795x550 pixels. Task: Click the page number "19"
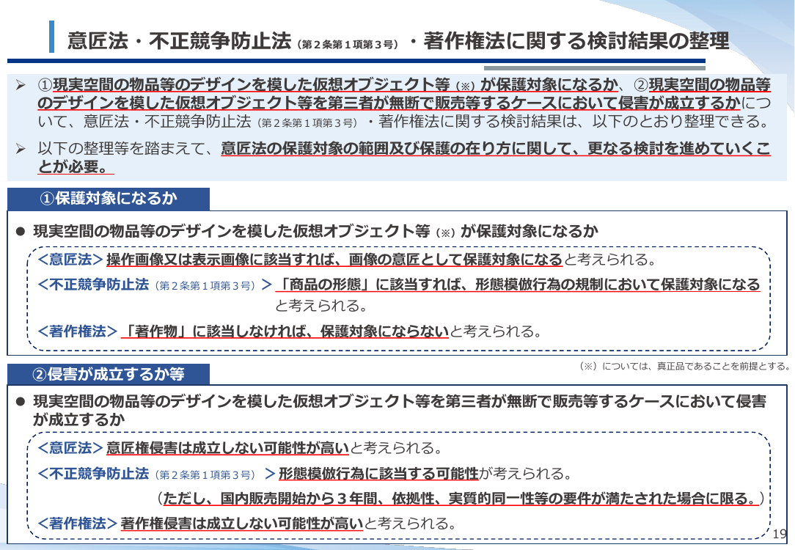780,534
